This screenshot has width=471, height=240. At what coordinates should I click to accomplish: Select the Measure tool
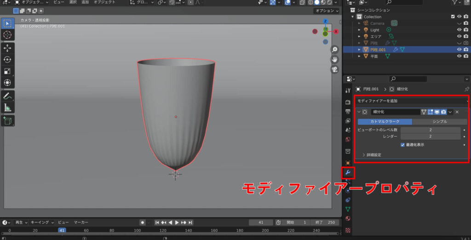[8, 108]
